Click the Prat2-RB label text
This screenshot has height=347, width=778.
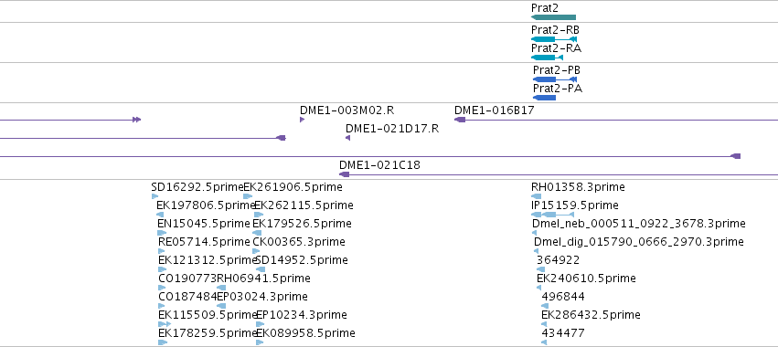point(555,30)
